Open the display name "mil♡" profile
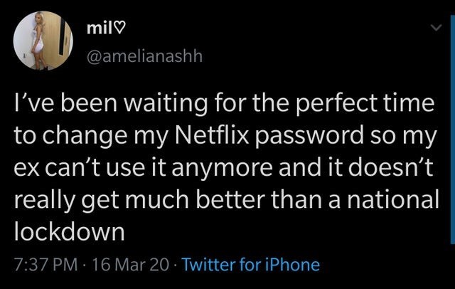The image size is (455, 289). [x=106, y=28]
